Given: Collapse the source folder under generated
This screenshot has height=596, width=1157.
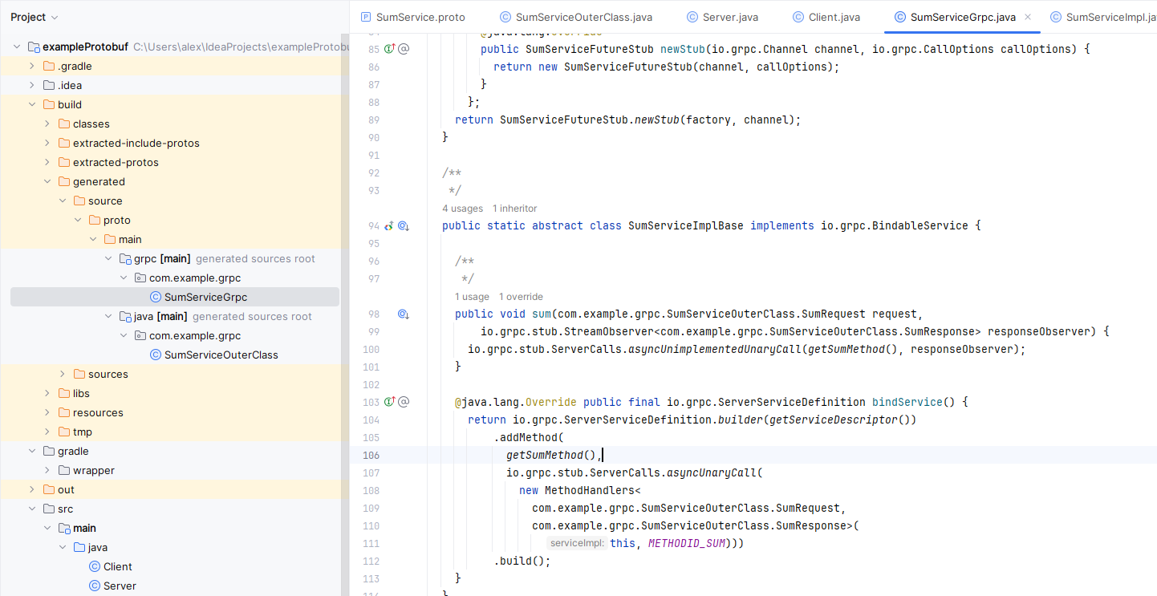Looking at the screenshot, I should 63,201.
